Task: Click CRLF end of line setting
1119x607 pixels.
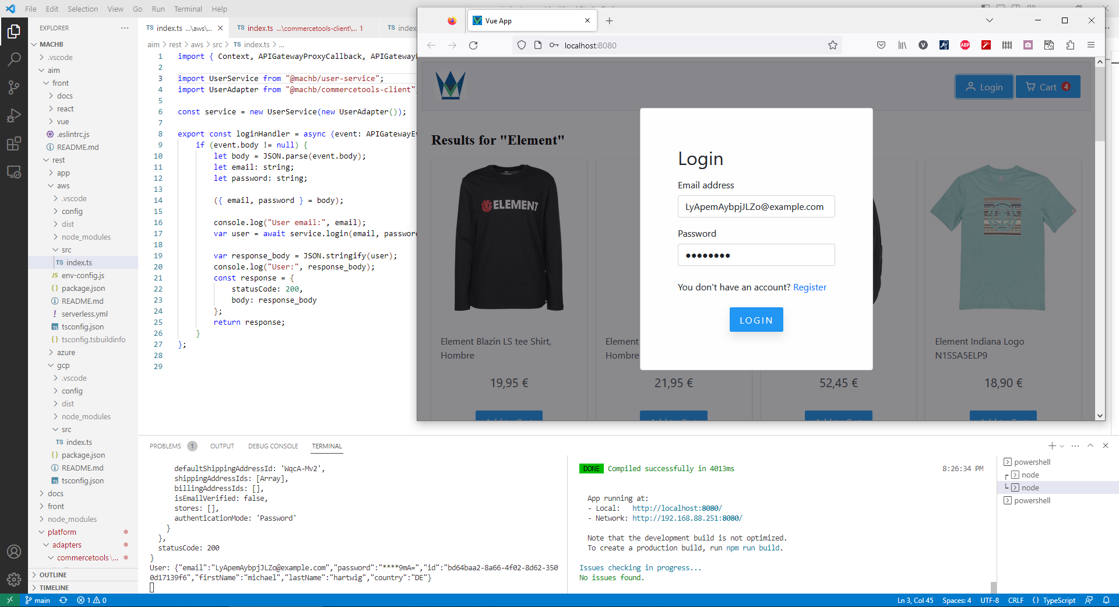Action: click(1016, 601)
